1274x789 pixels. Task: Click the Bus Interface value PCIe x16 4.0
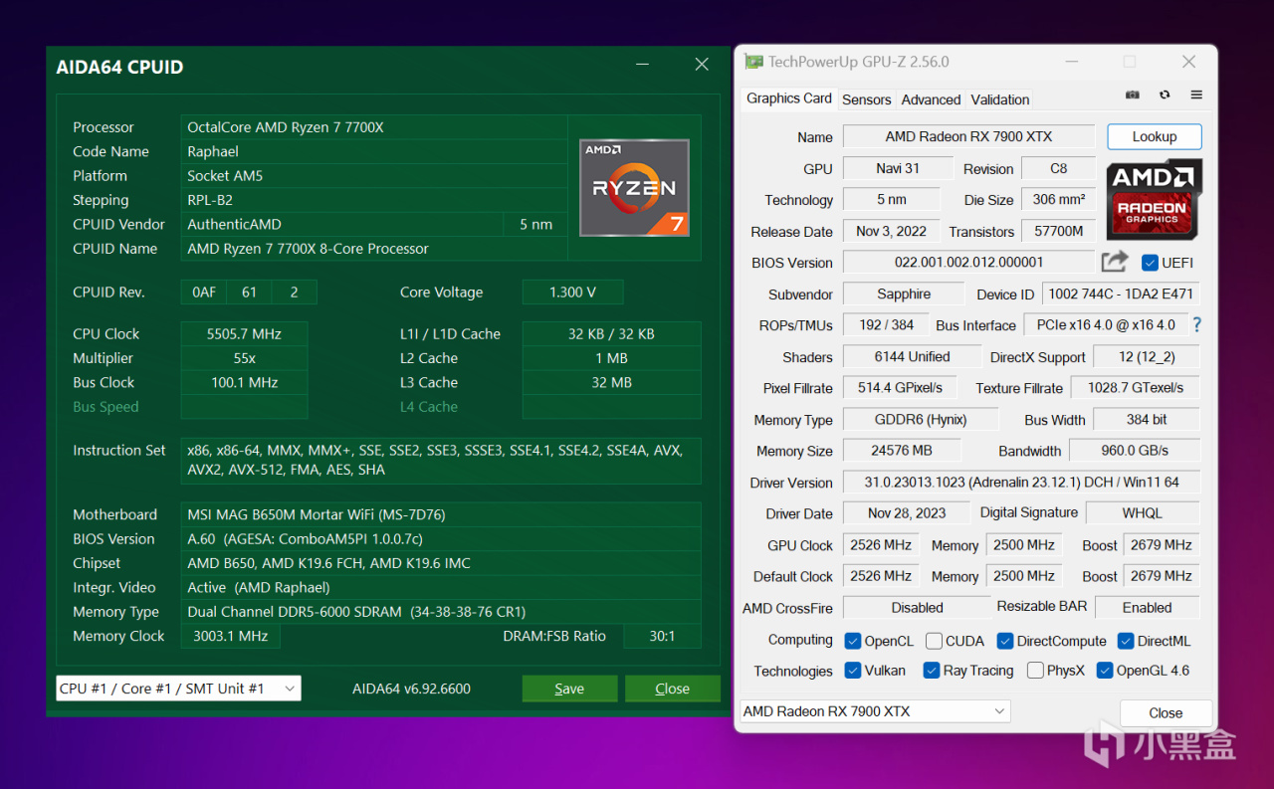click(x=1106, y=325)
